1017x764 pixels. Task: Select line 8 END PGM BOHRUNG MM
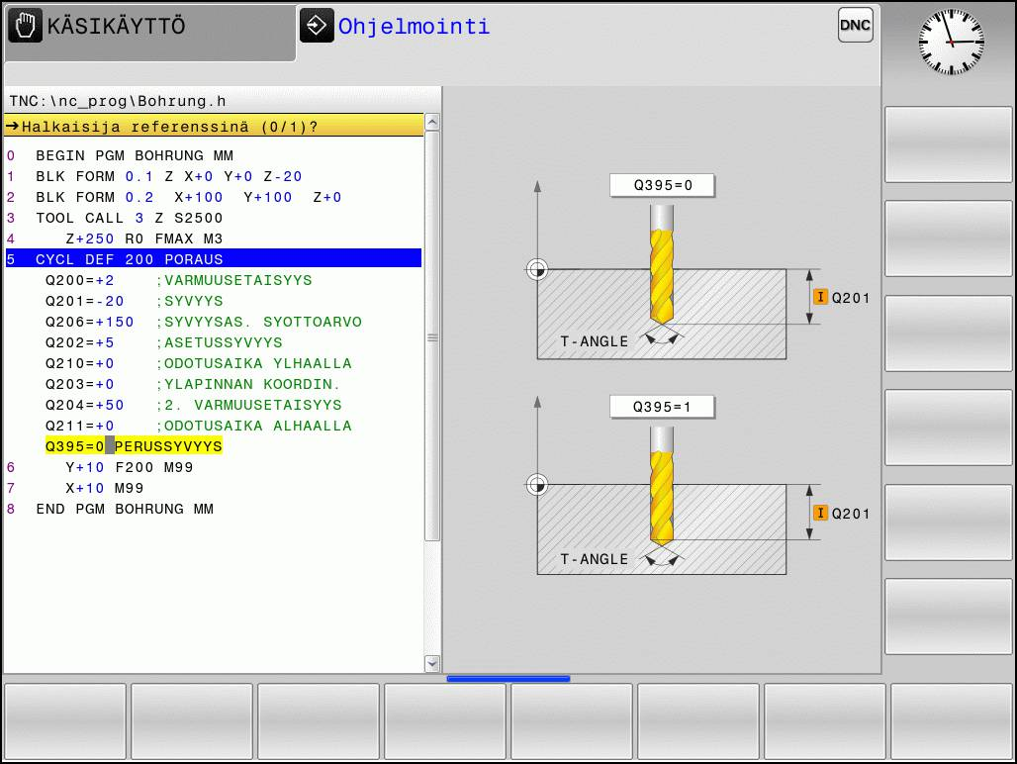pos(214,509)
